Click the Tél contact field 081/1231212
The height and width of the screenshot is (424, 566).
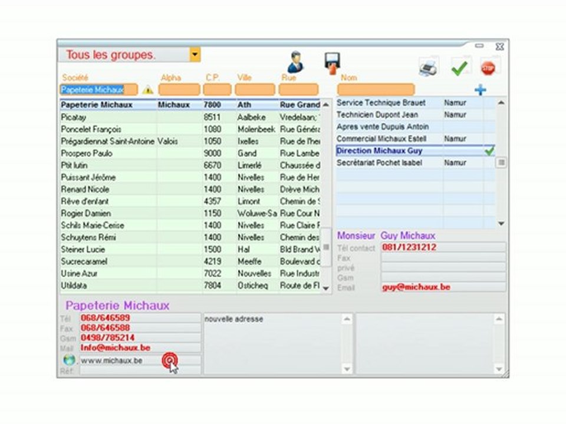pyautogui.click(x=443, y=247)
